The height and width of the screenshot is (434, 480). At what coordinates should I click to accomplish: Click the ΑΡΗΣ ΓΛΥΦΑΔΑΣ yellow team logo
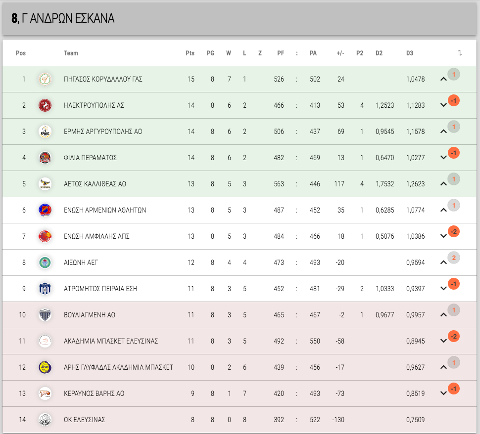[45, 367]
